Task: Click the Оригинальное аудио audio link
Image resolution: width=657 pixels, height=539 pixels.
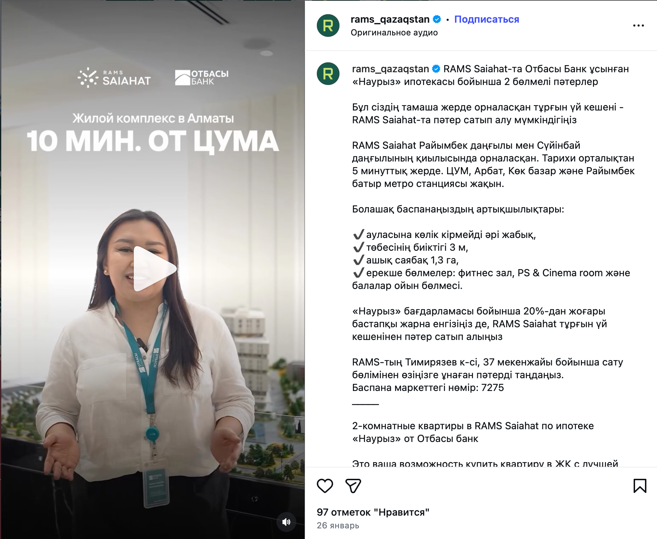Action: click(394, 33)
